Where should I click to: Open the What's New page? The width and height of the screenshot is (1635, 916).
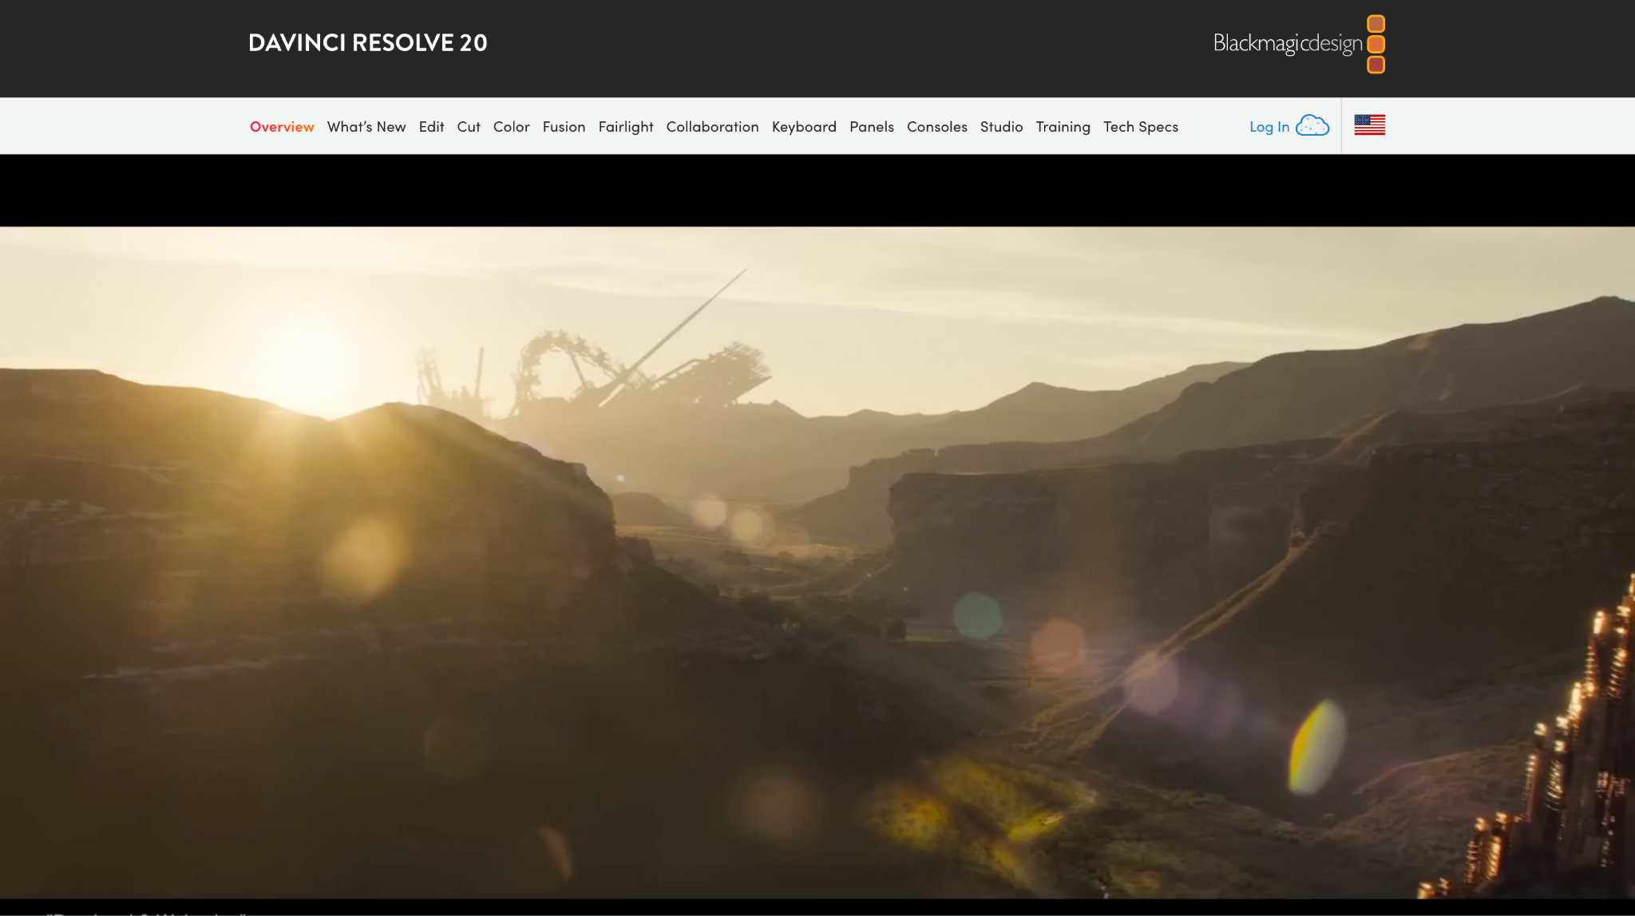point(366,126)
